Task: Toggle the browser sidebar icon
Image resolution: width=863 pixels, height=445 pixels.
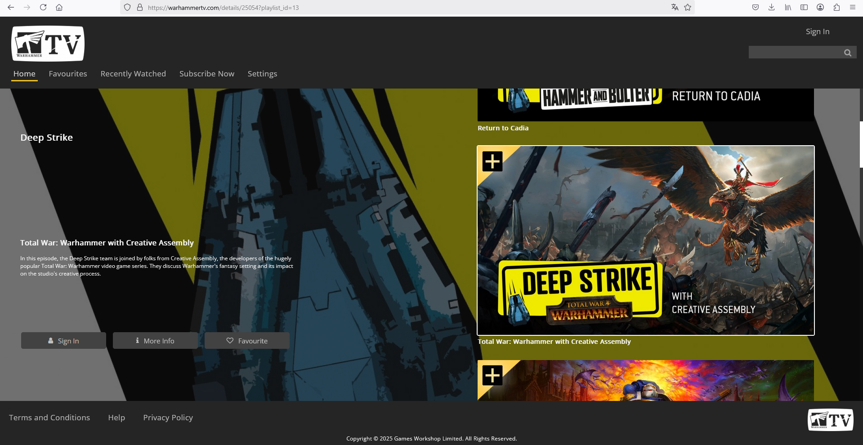Action: [804, 7]
